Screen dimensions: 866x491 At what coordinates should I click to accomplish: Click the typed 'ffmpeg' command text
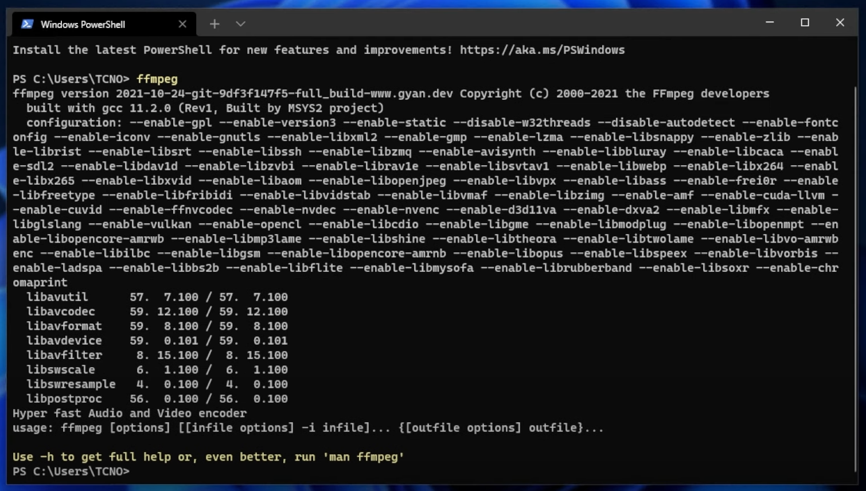[157, 79]
